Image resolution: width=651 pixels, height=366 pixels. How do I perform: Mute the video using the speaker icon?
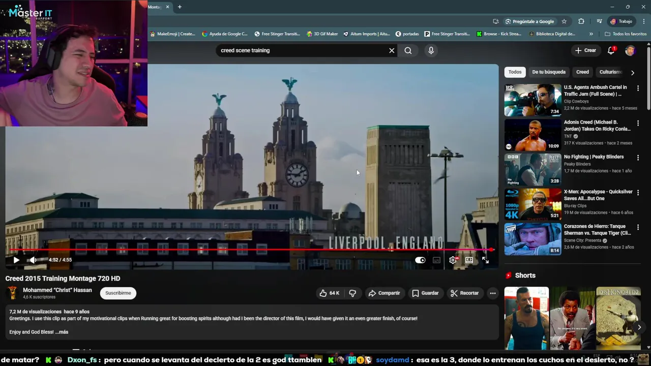(x=33, y=260)
